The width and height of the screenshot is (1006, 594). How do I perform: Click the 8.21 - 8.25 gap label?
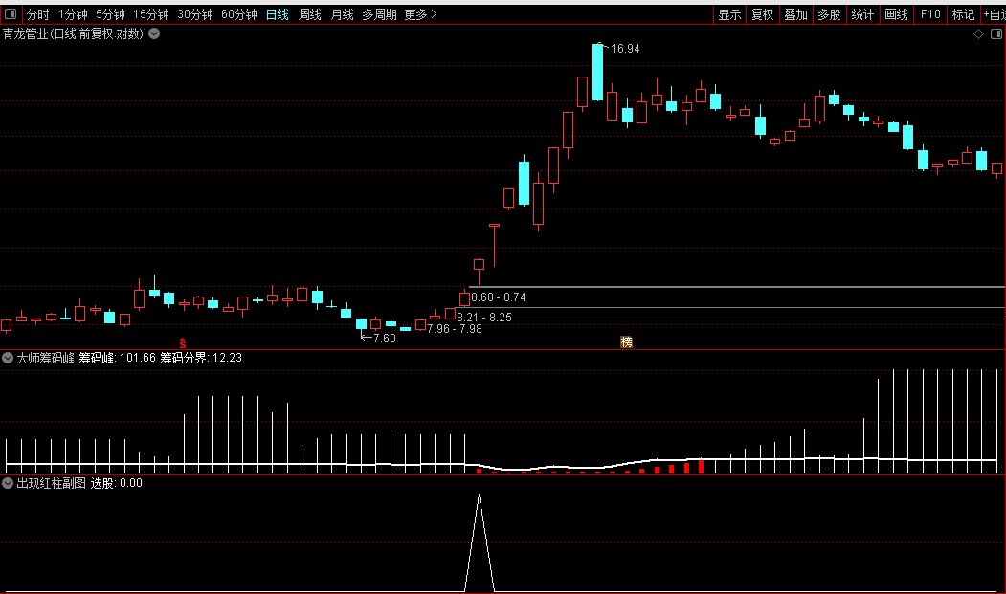pos(484,317)
